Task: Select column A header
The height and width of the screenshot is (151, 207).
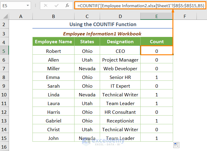Action: [21, 17]
